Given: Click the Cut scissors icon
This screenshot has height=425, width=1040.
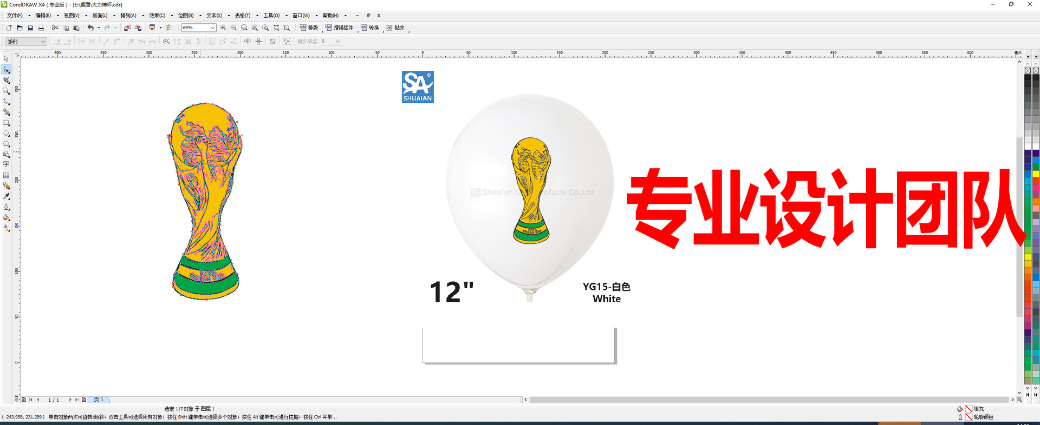Looking at the screenshot, I should click(x=55, y=28).
